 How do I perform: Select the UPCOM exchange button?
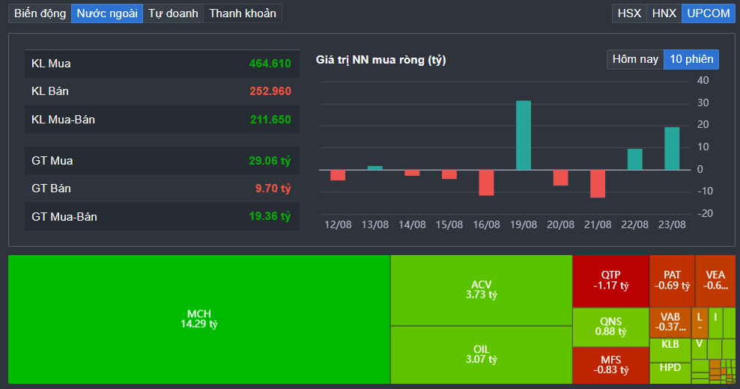[x=708, y=13]
